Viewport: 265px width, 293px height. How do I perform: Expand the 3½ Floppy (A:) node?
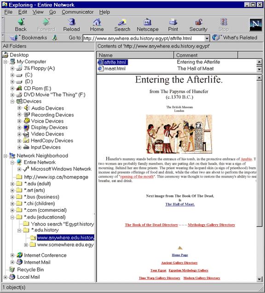point(12,68)
